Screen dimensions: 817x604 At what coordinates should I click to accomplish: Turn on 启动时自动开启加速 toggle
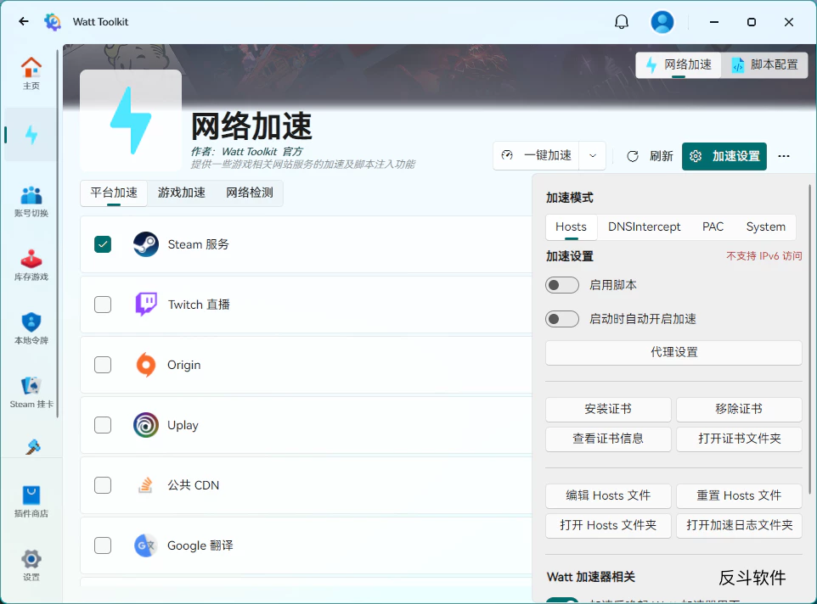coord(562,319)
